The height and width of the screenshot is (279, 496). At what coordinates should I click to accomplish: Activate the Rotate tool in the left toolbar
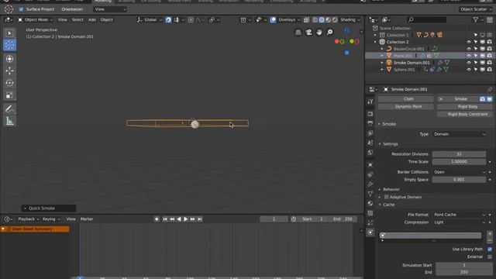(x=9, y=83)
